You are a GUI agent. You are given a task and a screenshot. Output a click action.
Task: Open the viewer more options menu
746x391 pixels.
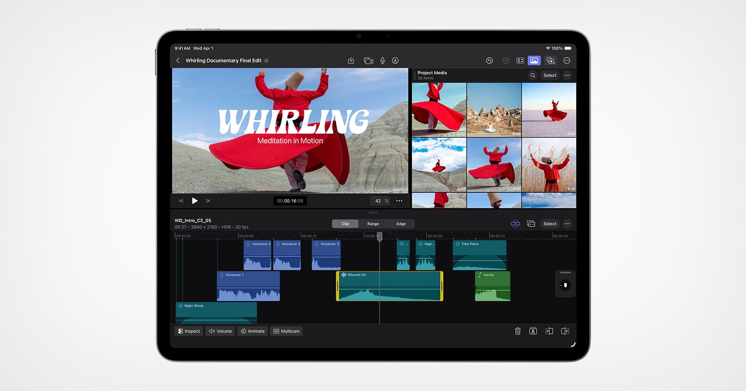click(399, 201)
